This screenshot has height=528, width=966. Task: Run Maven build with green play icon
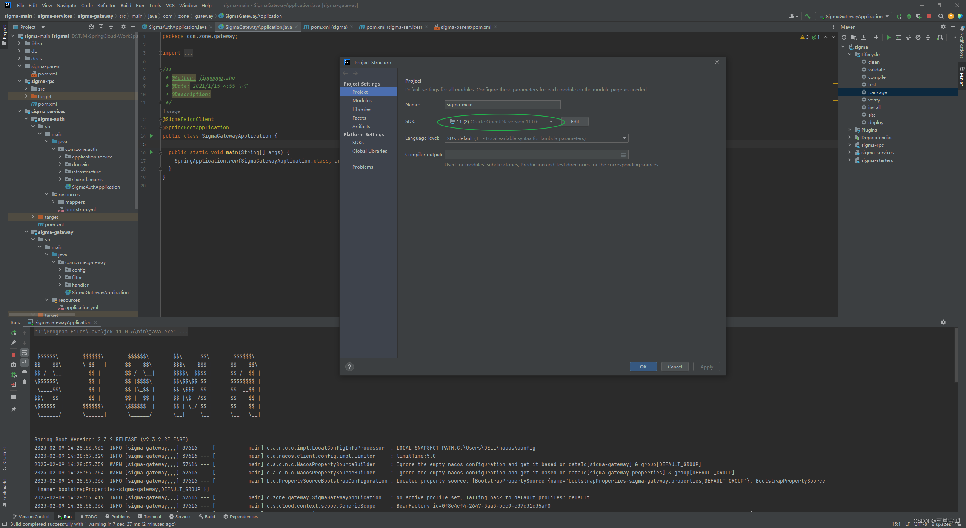(889, 37)
